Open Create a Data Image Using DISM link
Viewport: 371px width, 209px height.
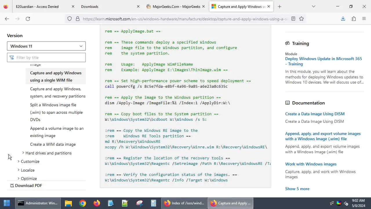pyautogui.click(x=315, y=114)
